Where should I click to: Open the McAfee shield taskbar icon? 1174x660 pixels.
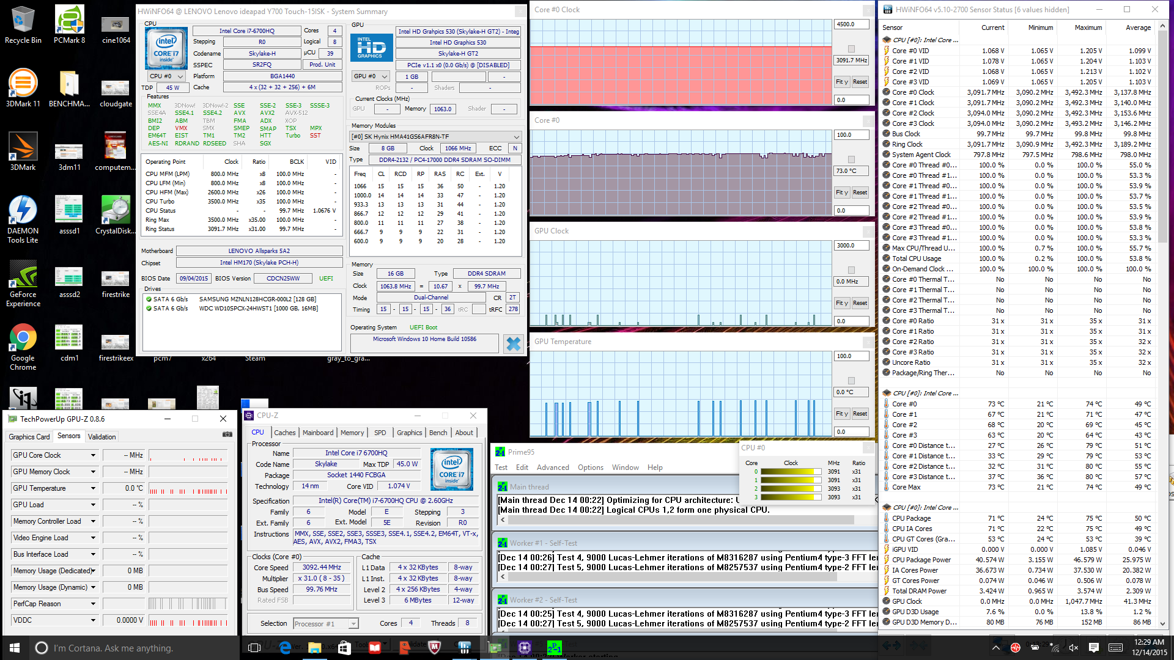pyautogui.click(x=434, y=648)
